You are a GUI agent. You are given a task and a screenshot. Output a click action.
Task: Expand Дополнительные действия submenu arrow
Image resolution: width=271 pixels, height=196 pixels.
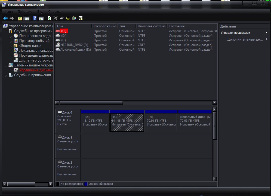(x=267, y=39)
